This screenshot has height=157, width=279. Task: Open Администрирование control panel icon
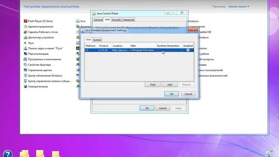pos(25,27)
